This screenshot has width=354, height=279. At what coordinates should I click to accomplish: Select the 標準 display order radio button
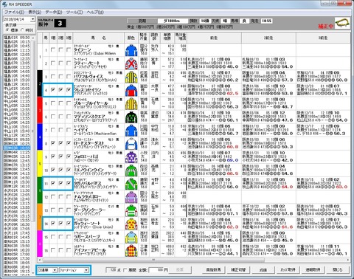[7, 30]
